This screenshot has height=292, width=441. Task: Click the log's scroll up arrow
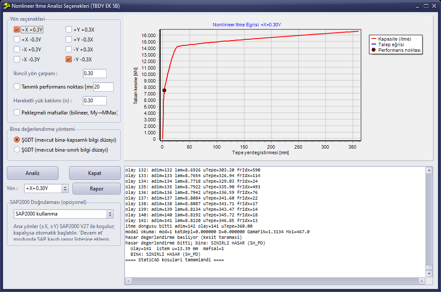click(x=429, y=170)
